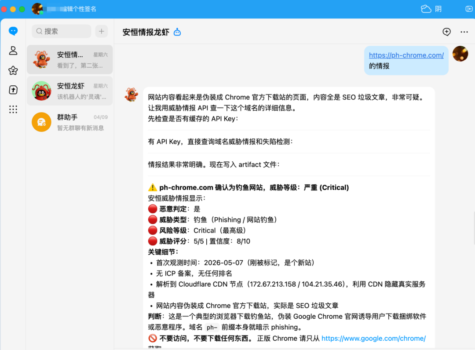The height and width of the screenshot is (350, 475).
Task: Click the 04/09 date on 群助手 row
Action: pyautogui.click(x=101, y=117)
